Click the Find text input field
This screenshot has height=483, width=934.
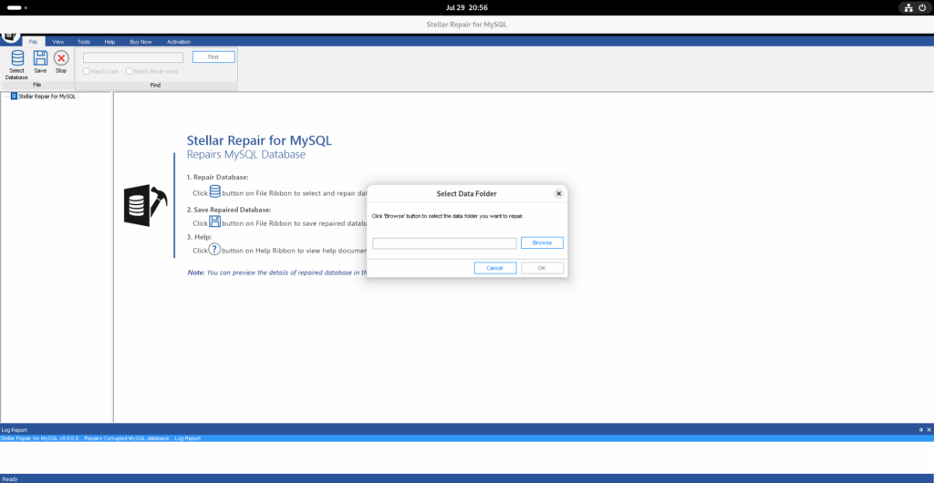pyautogui.click(x=133, y=57)
